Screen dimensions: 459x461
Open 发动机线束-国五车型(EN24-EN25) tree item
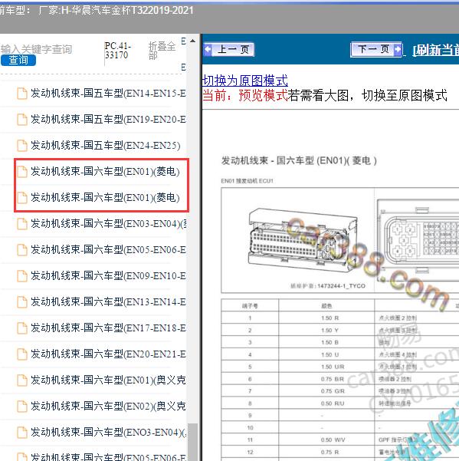pos(106,146)
